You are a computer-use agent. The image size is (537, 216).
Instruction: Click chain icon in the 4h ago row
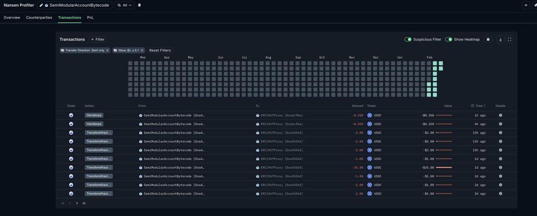point(71,124)
